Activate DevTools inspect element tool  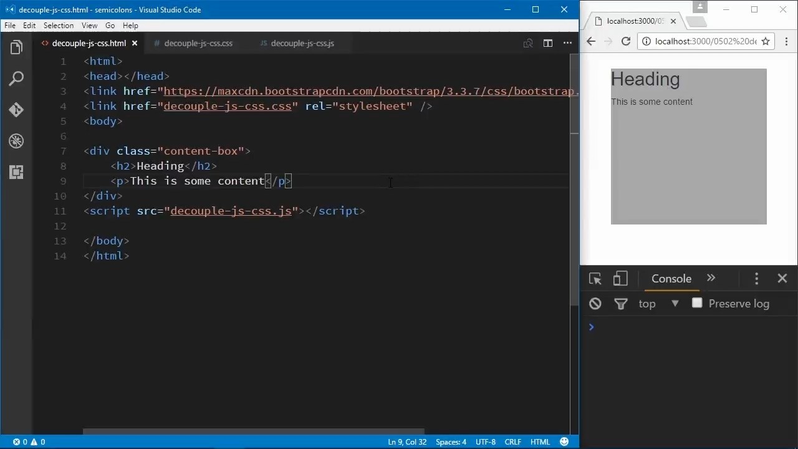point(595,279)
